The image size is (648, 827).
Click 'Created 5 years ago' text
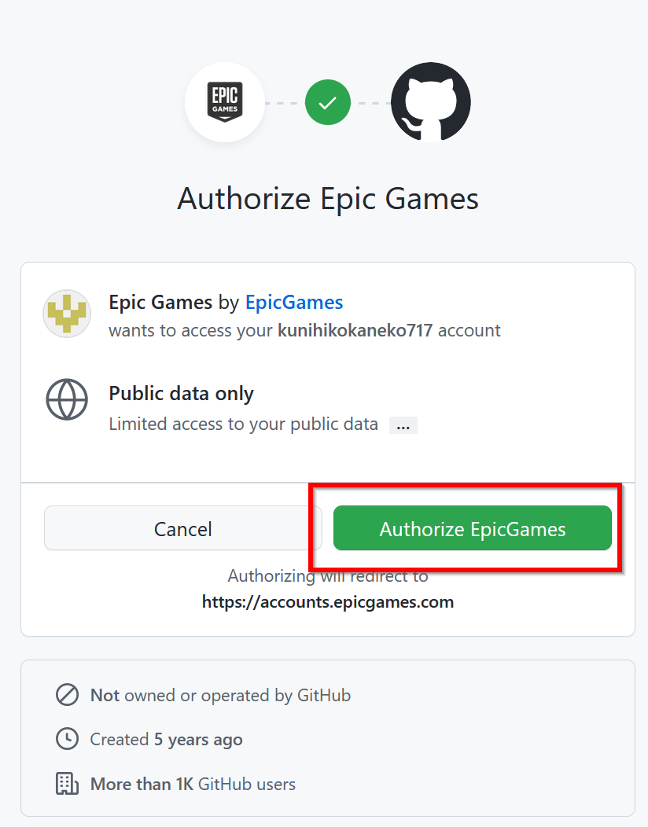[166, 740]
